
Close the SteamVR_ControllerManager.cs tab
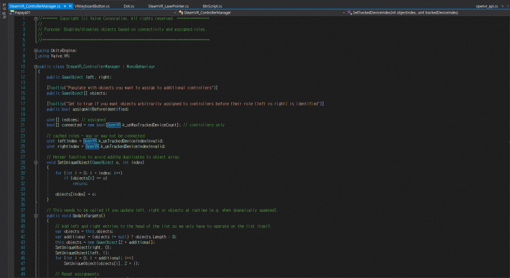click(70, 6)
